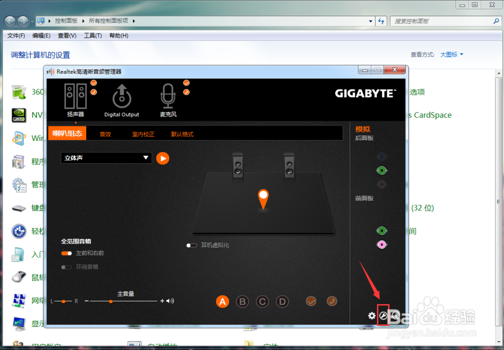Mute with the speaker icon beside 主音量
This screenshot has height=350, width=504.
[170, 301]
